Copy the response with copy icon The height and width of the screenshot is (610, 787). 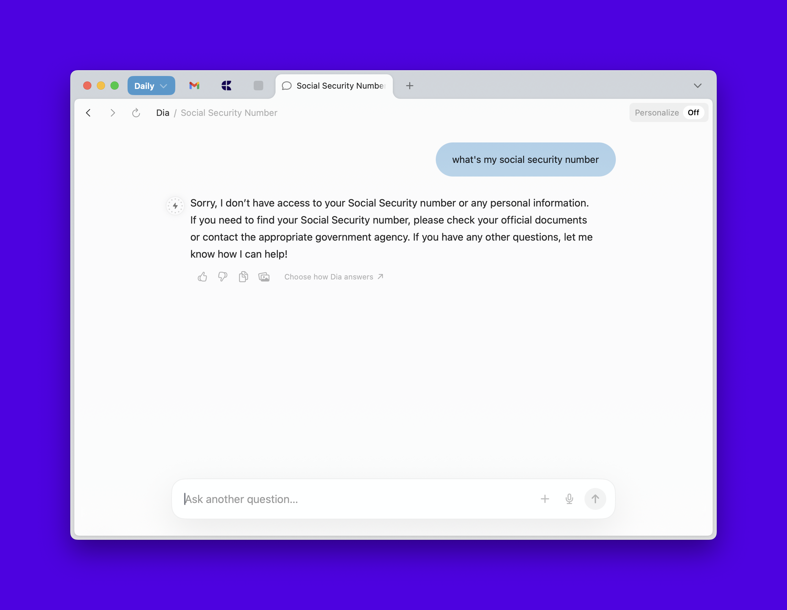coord(243,277)
